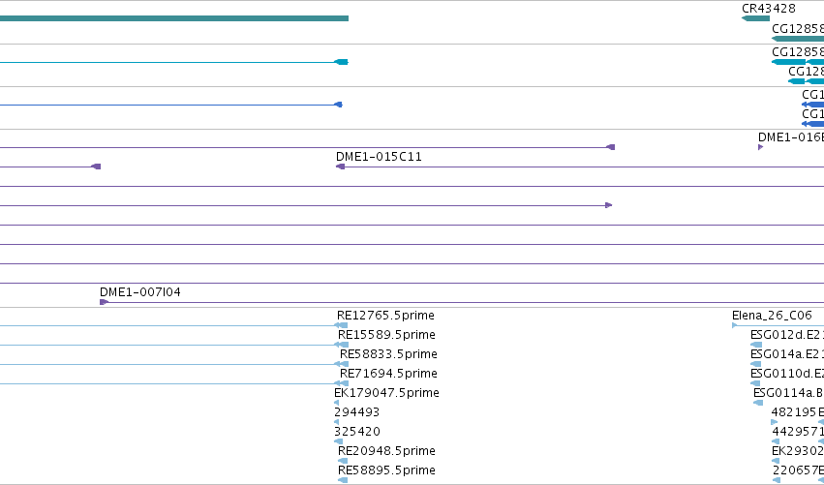Click the 482195 feature arrow
This screenshot has width=824, height=485.
774,422
